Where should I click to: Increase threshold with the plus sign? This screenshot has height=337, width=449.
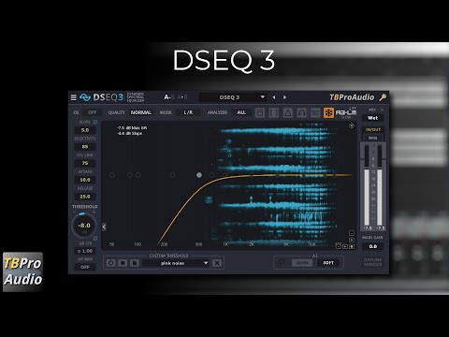94,212
